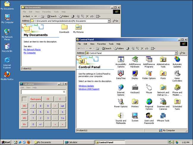Screen dimensions: 193x145
Task: Open Views dropdown in My Documents toolbar
Action: 98,16
